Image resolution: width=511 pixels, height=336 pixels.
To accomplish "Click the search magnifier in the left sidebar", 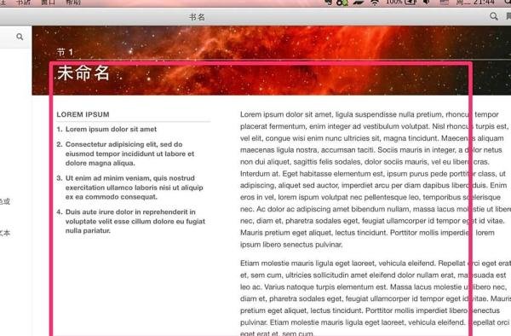I will (x=20, y=37).
